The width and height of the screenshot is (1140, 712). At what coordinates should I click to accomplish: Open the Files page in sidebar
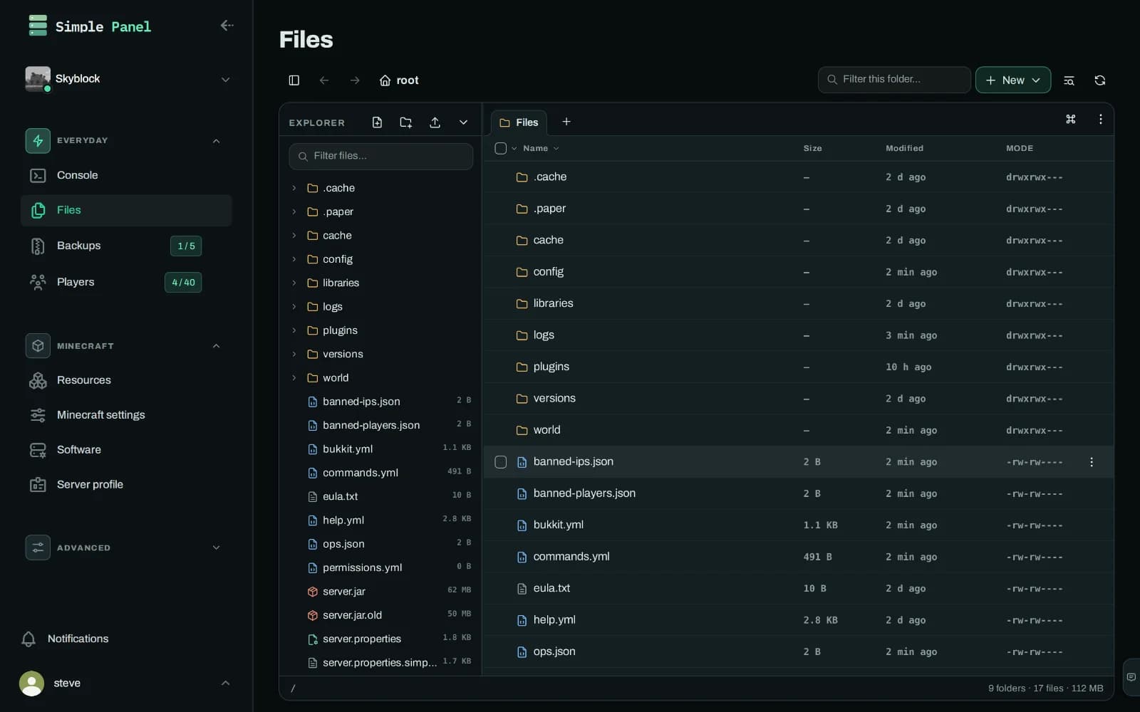[126, 210]
